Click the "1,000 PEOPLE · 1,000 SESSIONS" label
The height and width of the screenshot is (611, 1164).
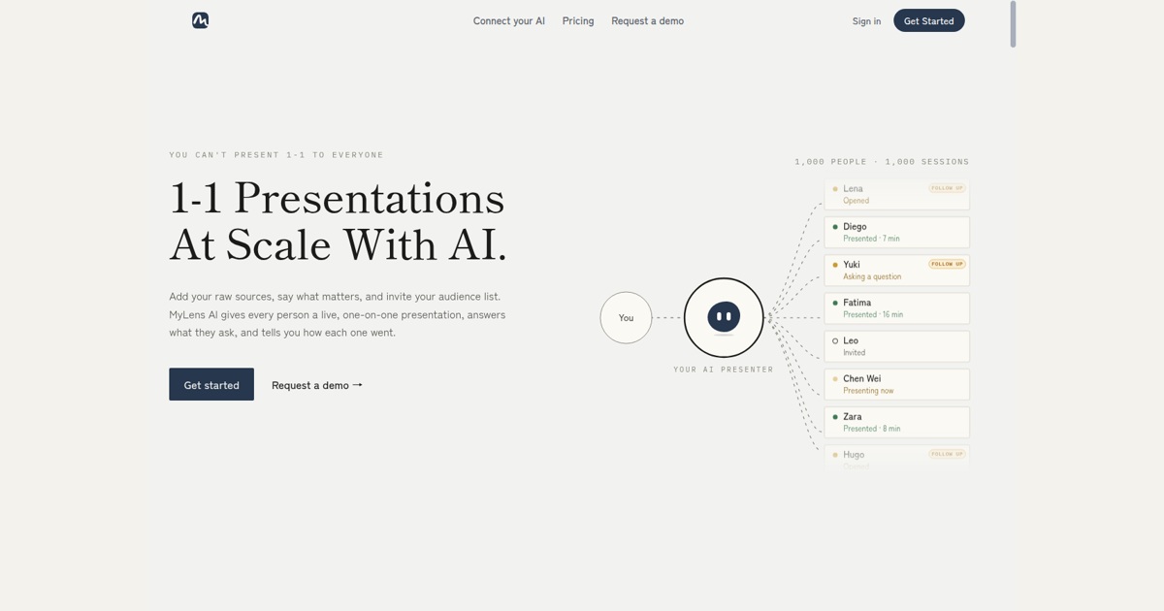[882, 162]
